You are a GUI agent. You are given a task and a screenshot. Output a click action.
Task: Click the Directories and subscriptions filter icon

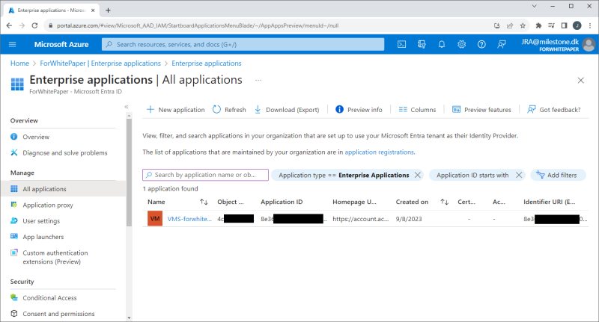(422, 45)
